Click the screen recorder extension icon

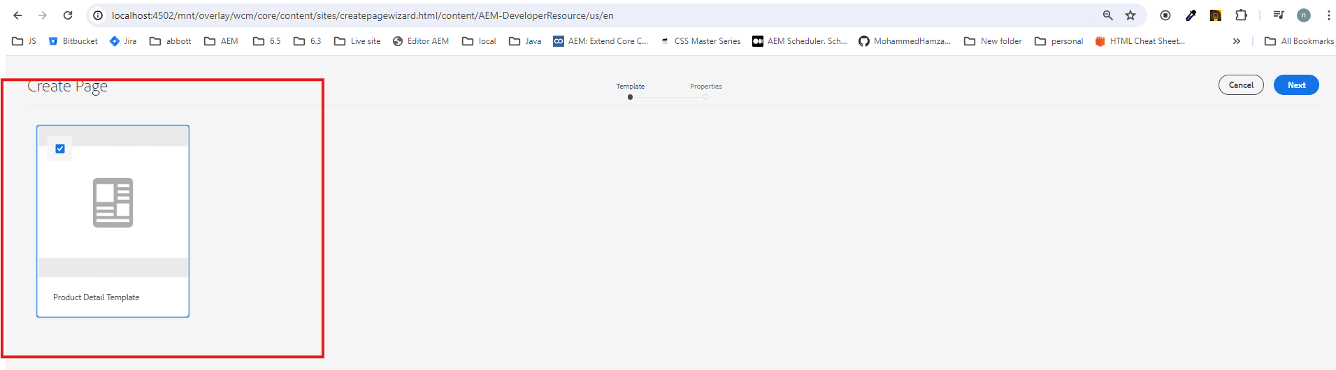pos(1165,15)
